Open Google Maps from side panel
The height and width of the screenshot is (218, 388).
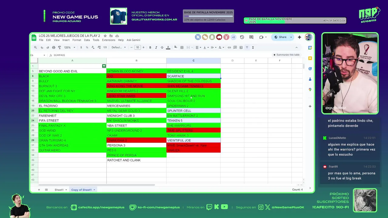310,90
